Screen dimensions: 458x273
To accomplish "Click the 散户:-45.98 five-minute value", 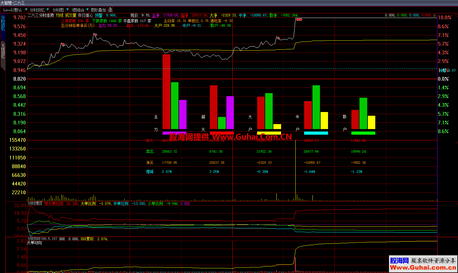I will tap(221, 25).
